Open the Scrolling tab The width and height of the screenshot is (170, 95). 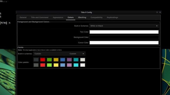coord(82,17)
